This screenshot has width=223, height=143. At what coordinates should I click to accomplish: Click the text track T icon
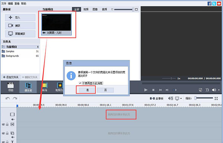pyautogui.click(x=12, y=142)
